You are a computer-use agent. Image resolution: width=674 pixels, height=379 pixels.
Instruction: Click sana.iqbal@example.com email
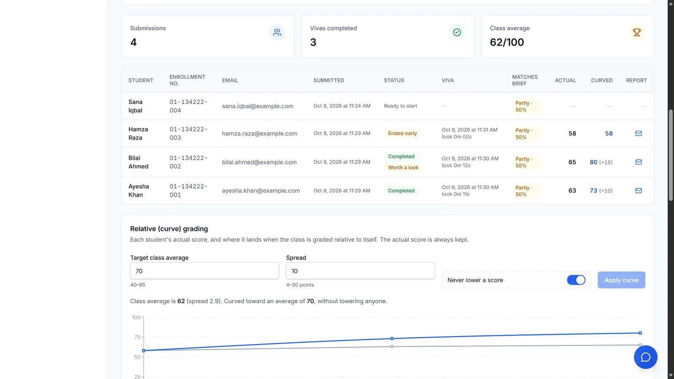coord(258,106)
